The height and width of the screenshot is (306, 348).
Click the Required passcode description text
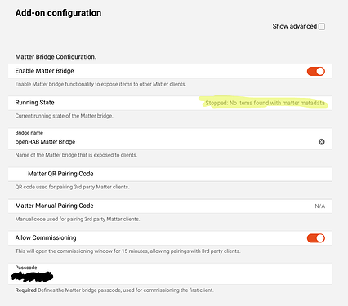point(114,290)
